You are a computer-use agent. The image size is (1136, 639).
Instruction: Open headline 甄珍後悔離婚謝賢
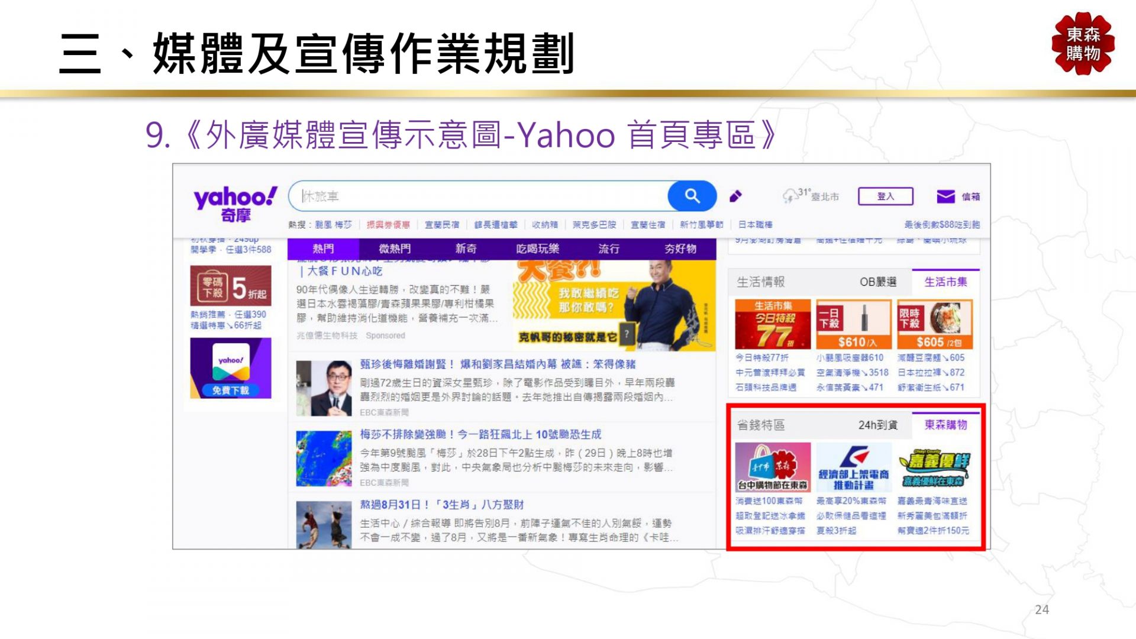click(x=498, y=364)
